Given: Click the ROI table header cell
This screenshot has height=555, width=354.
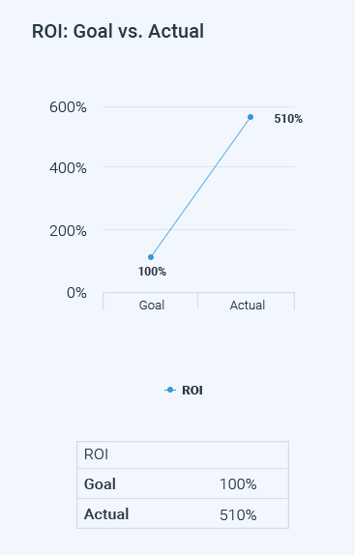Looking at the screenshot, I should coord(183,454).
